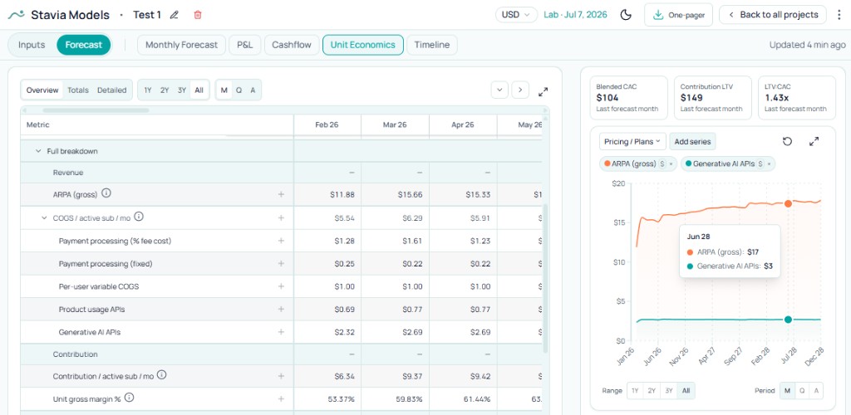
Task: Click next arrow above the table
Action: click(x=520, y=90)
